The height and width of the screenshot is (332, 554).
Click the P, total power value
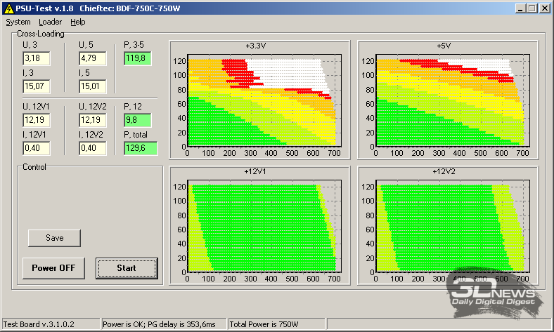[141, 148]
